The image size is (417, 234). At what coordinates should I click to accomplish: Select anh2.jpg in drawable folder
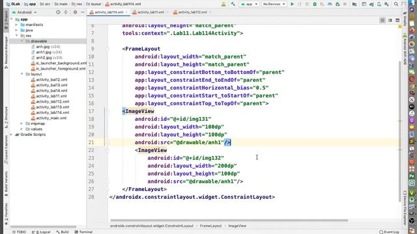[x=47, y=58]
